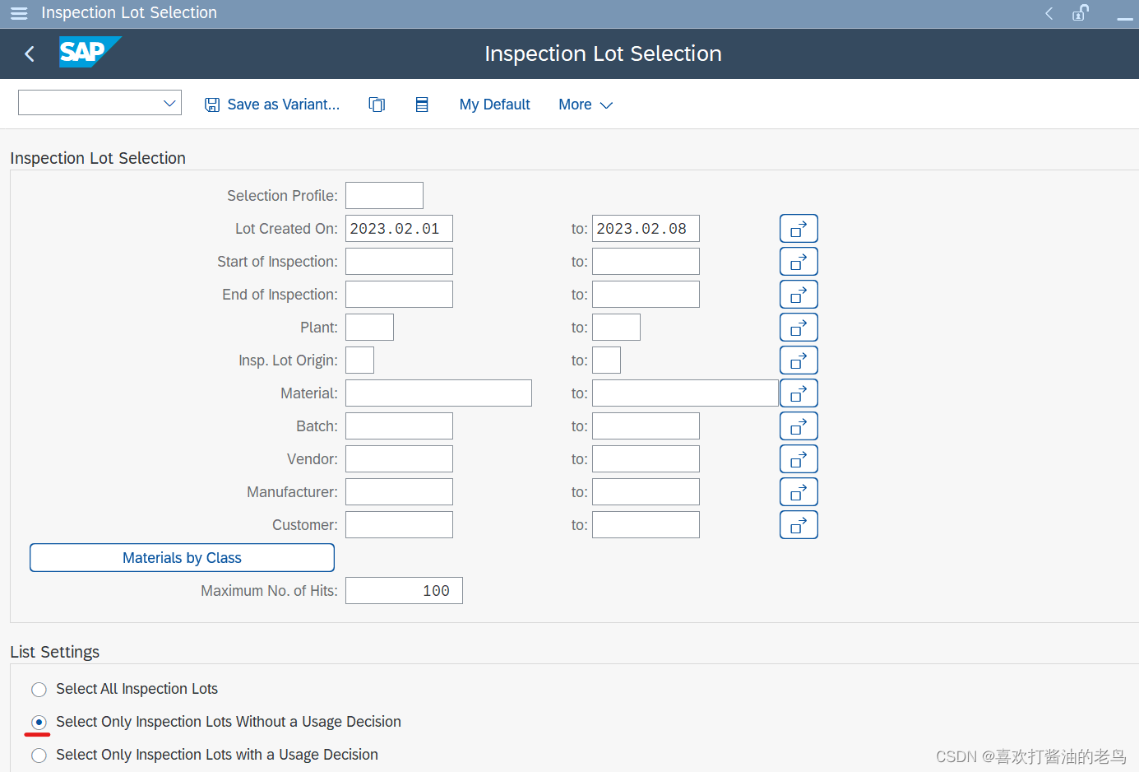Click the SAP logo

point(90,52)
